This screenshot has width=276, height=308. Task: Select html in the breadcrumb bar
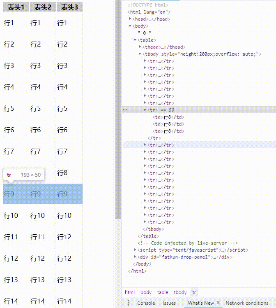pos(130,292)
